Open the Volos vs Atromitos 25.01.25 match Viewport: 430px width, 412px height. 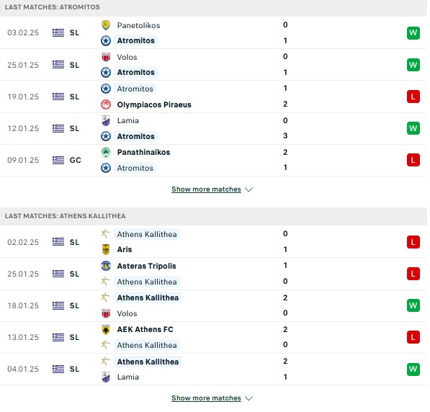click(213, 65)
